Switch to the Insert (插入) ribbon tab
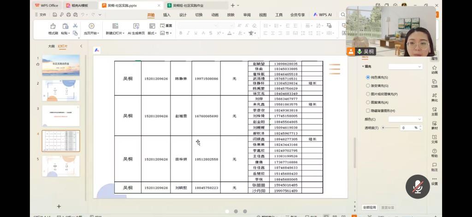472x217 pixels. 166,15
